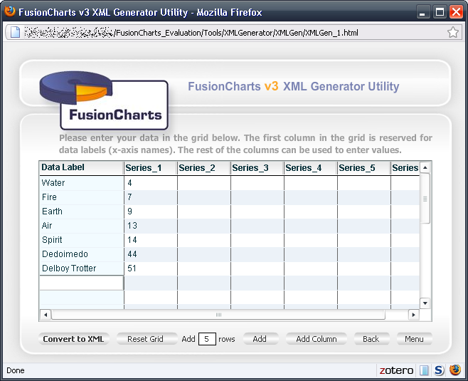Click the Add rows button
468x381 pixels.
[260, 339]
